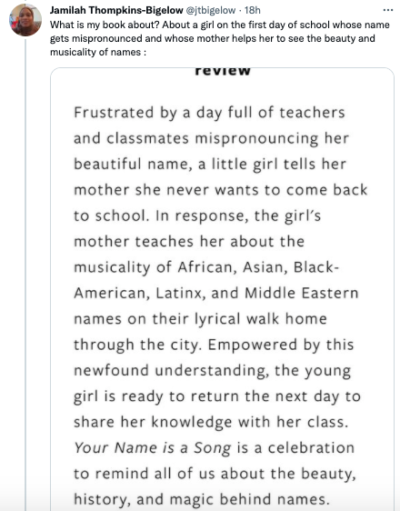Click the word 'Latinx' in the review
400x511 pixels.
(181, 293)
